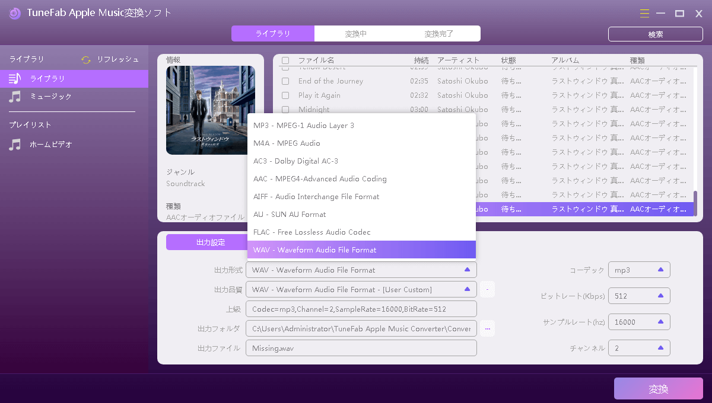The width and height of the screenshot is (712, 403).
Task: Open the hamburger menu in title bar
Action: point(645,13)
